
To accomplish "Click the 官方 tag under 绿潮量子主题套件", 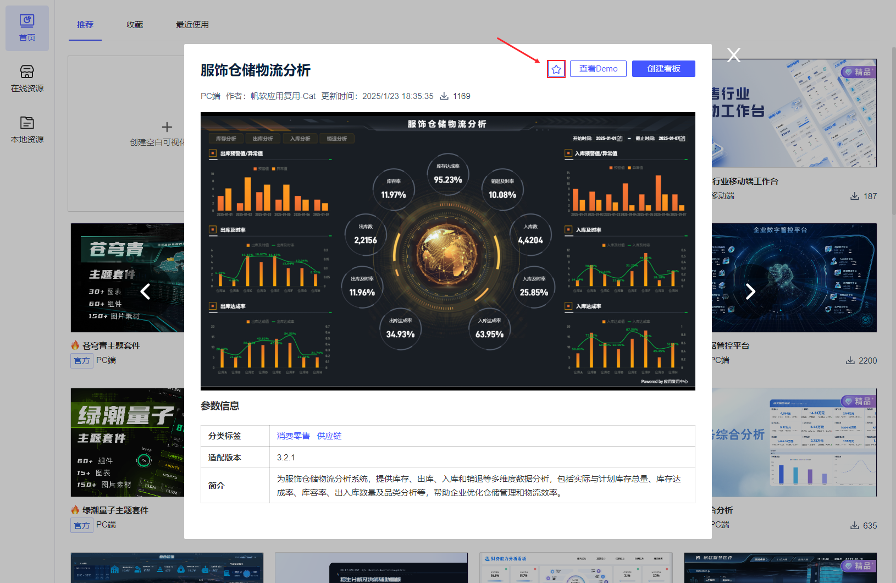I will click(x=82, y=526).
